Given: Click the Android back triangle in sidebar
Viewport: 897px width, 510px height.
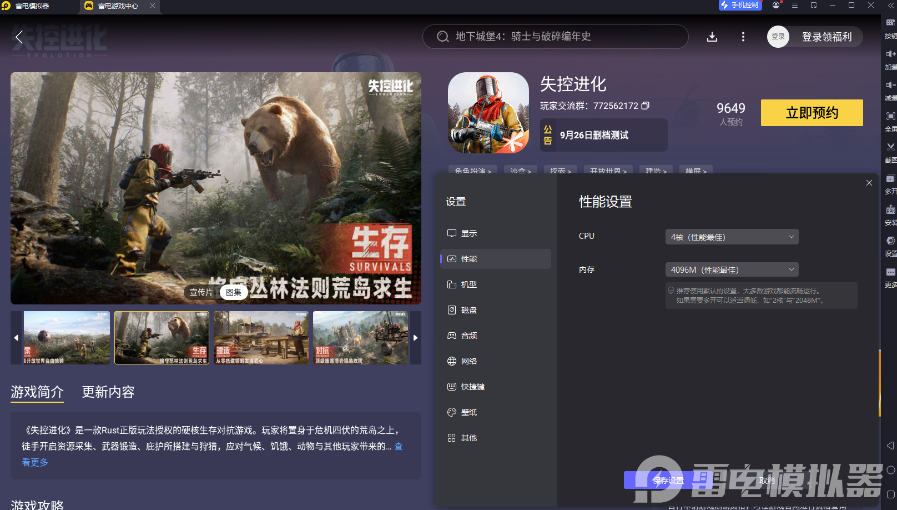Looking at the screenshot, I should pos(890,446).
